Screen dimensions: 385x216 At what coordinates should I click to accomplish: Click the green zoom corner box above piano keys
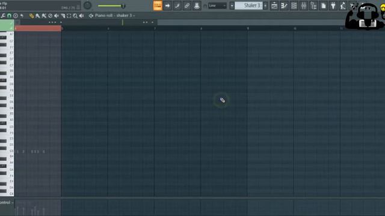7,25
